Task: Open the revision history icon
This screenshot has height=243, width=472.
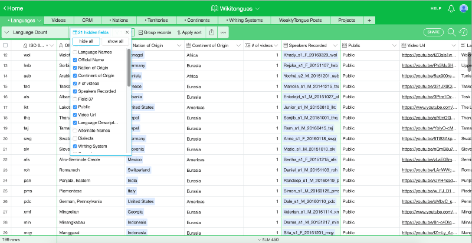Action: tap(463, 32)
